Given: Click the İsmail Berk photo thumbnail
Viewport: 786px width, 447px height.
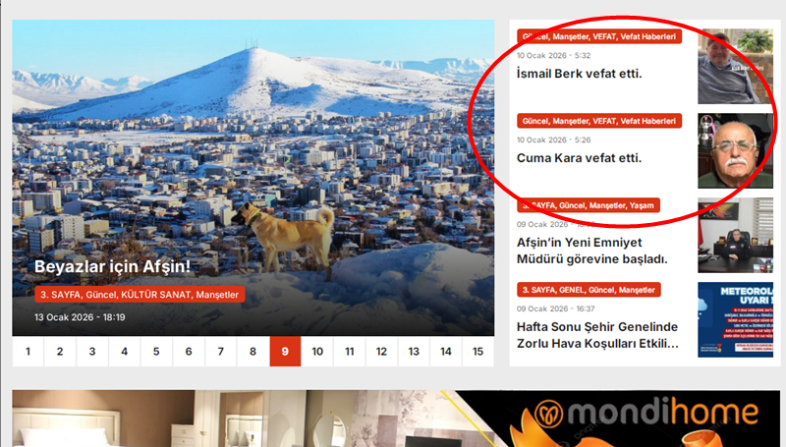Looking at the screenshot, I should coord(735,66).
